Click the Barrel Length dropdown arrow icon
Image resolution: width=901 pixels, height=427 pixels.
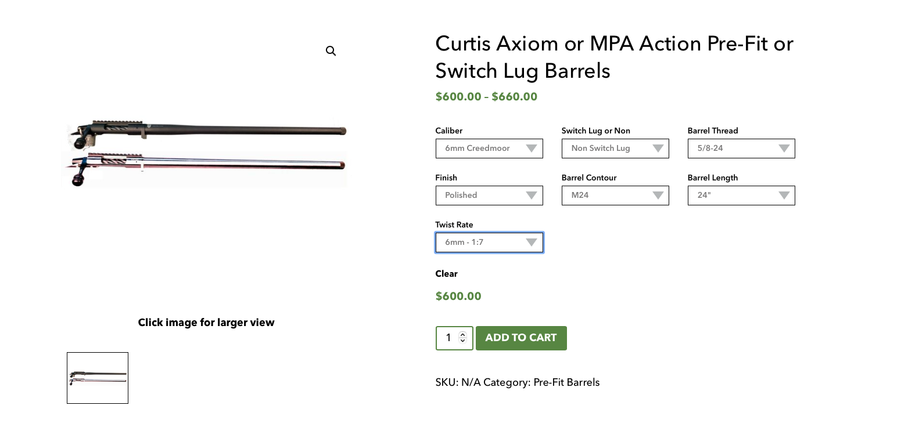784,196
